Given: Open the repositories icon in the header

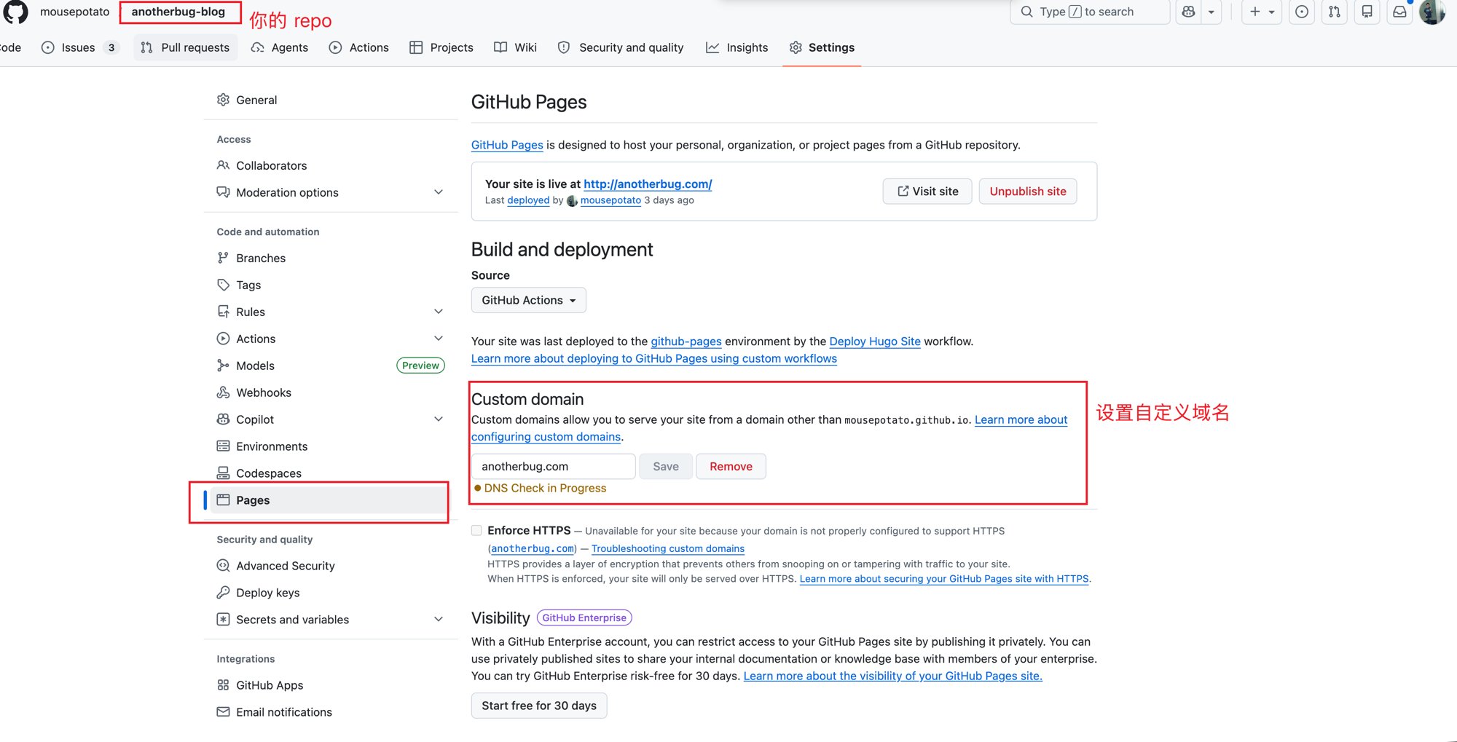Looking at the screenshot, I should tap(1367, 12).
